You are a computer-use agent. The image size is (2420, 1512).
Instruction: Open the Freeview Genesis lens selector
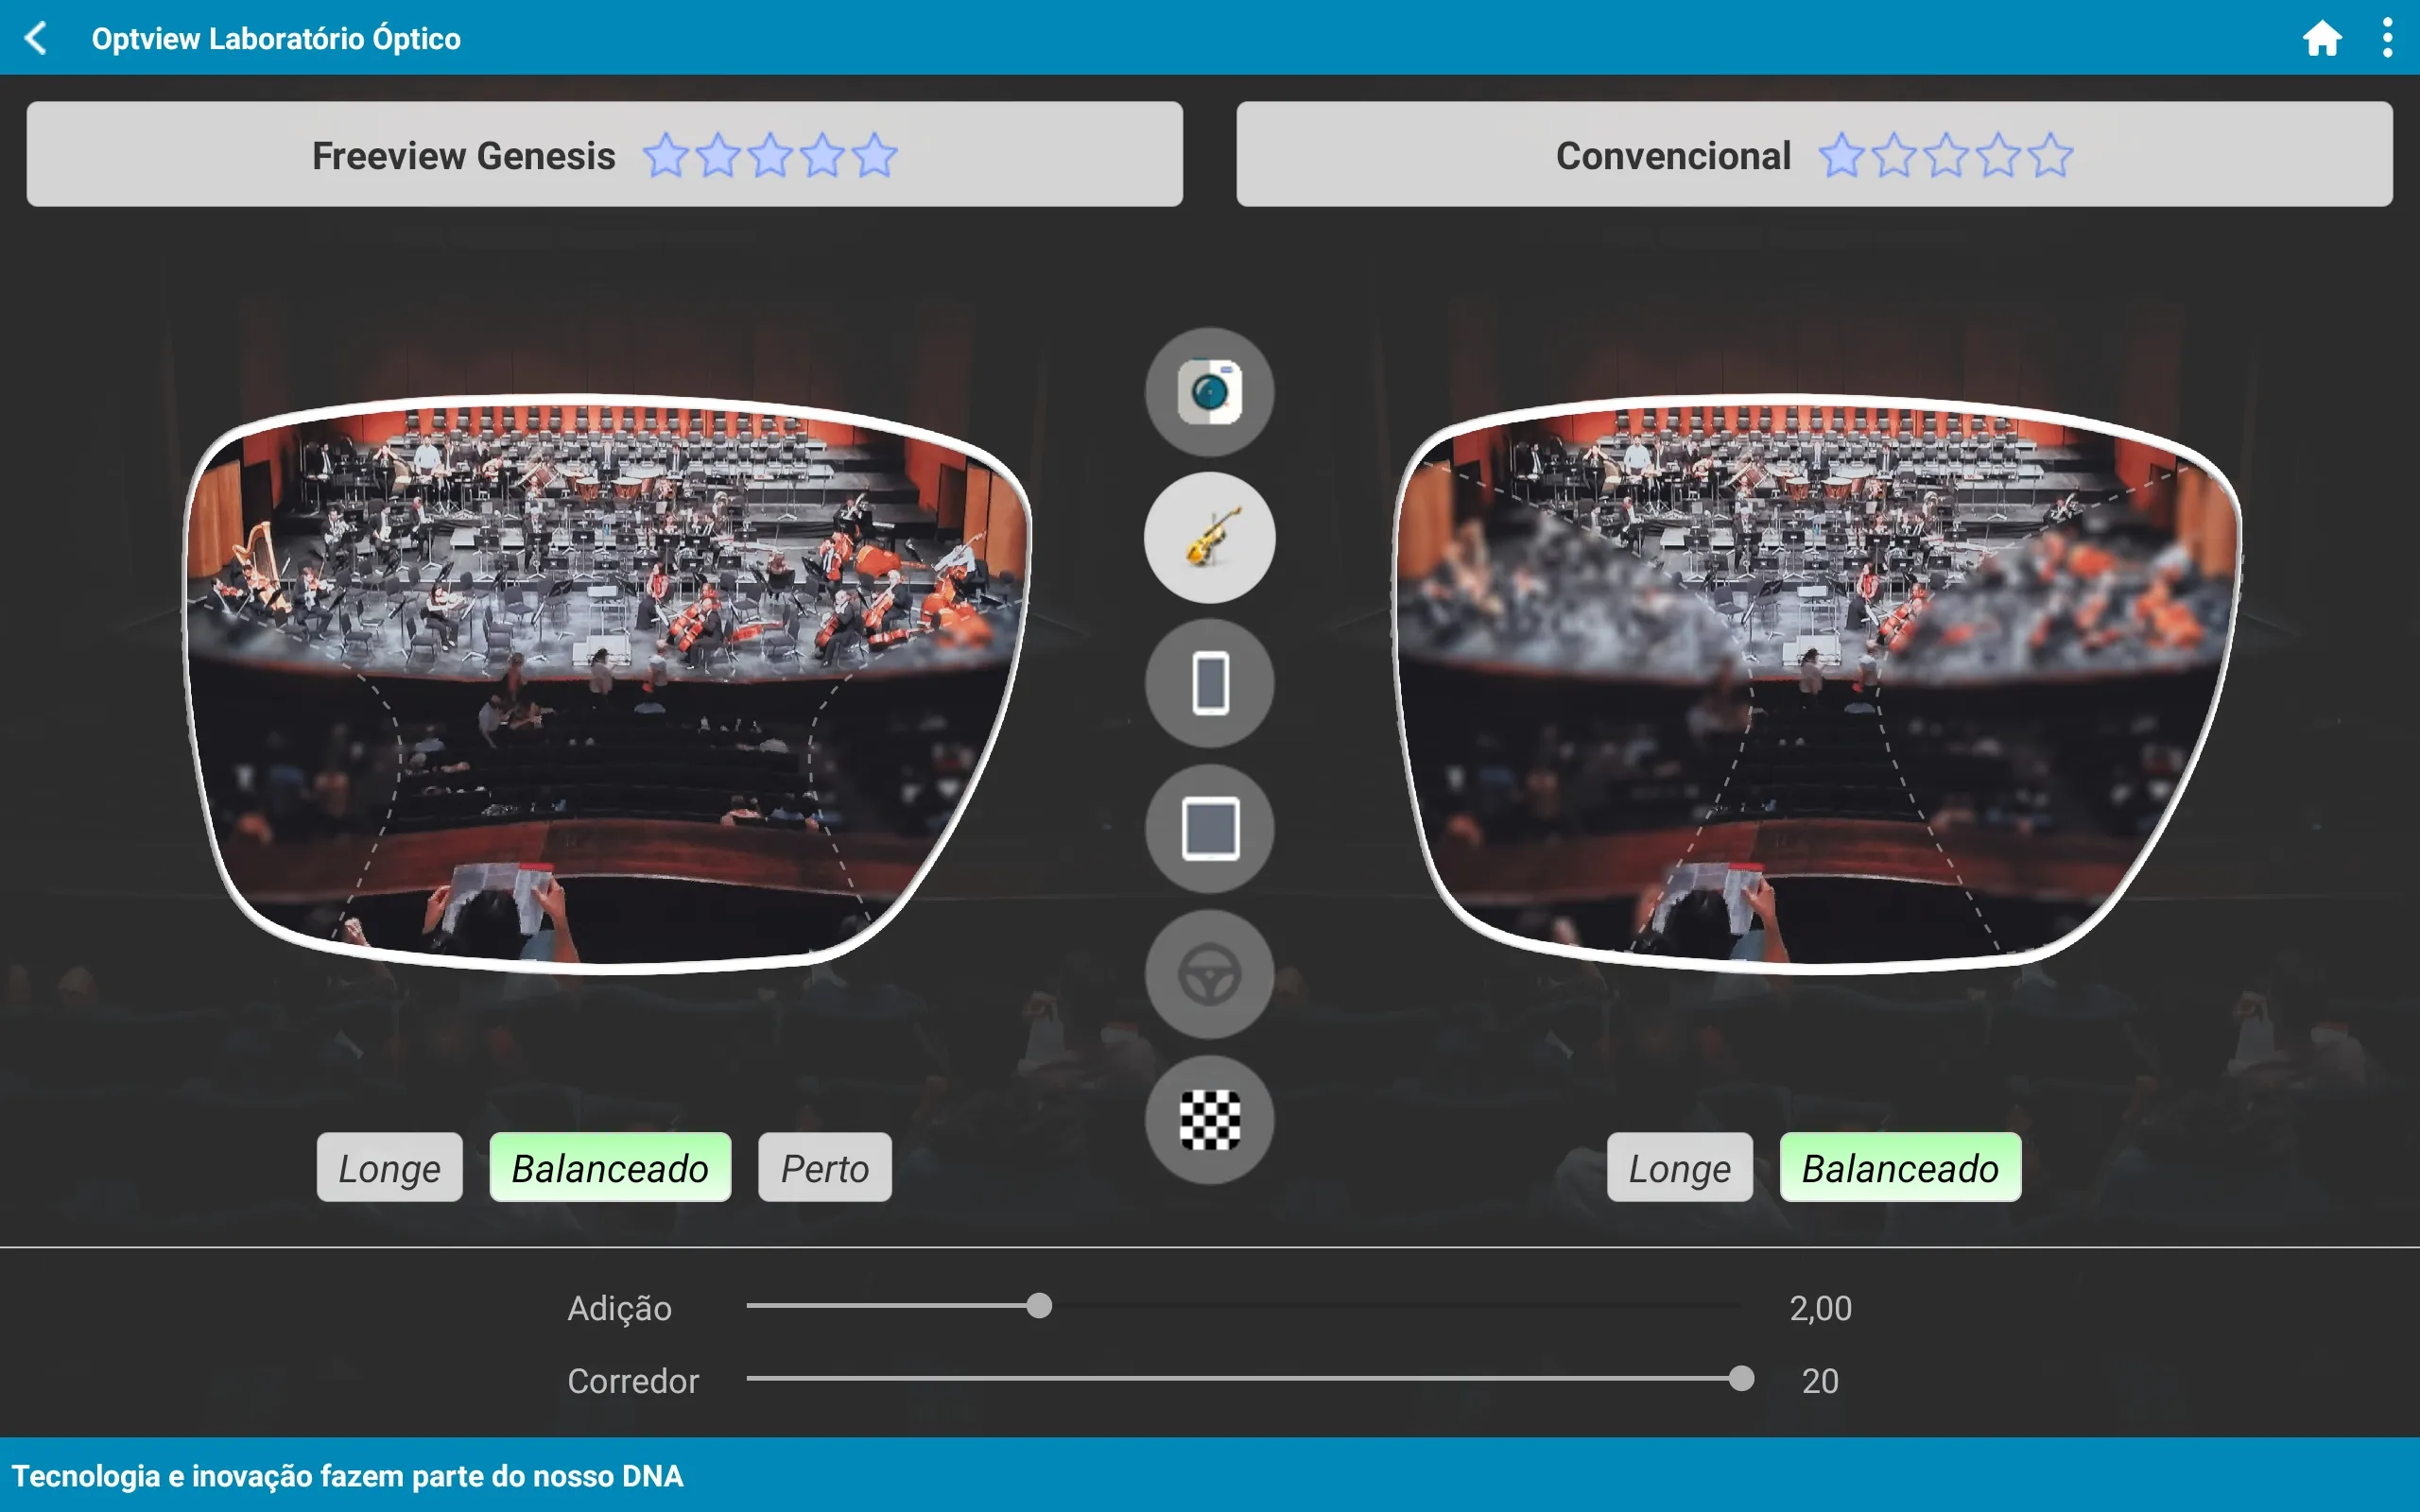605,154
